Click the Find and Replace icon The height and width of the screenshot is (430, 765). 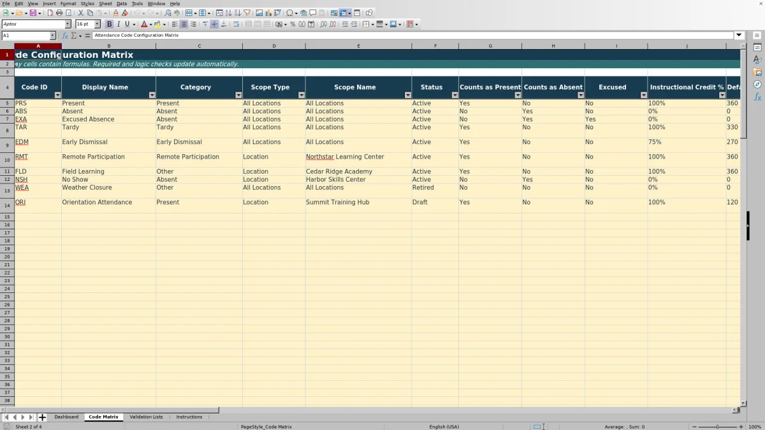coord(168,13)
